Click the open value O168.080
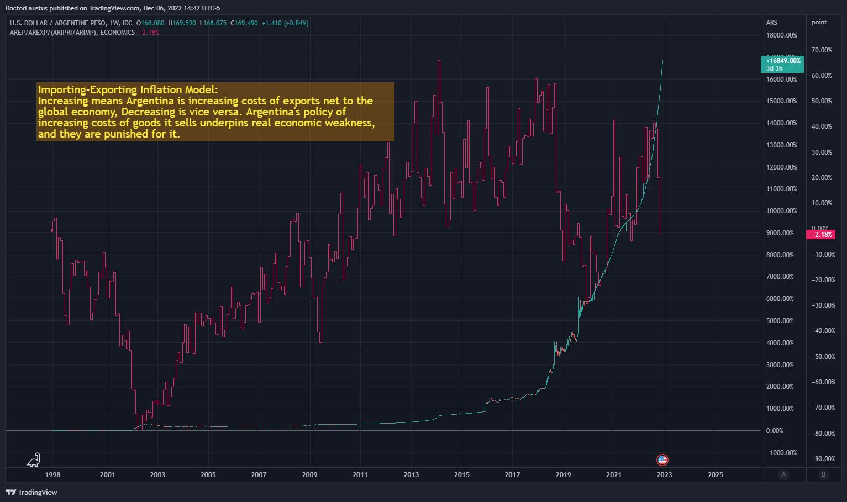Viewport: 847px width, 502px height. click(150, 23)
